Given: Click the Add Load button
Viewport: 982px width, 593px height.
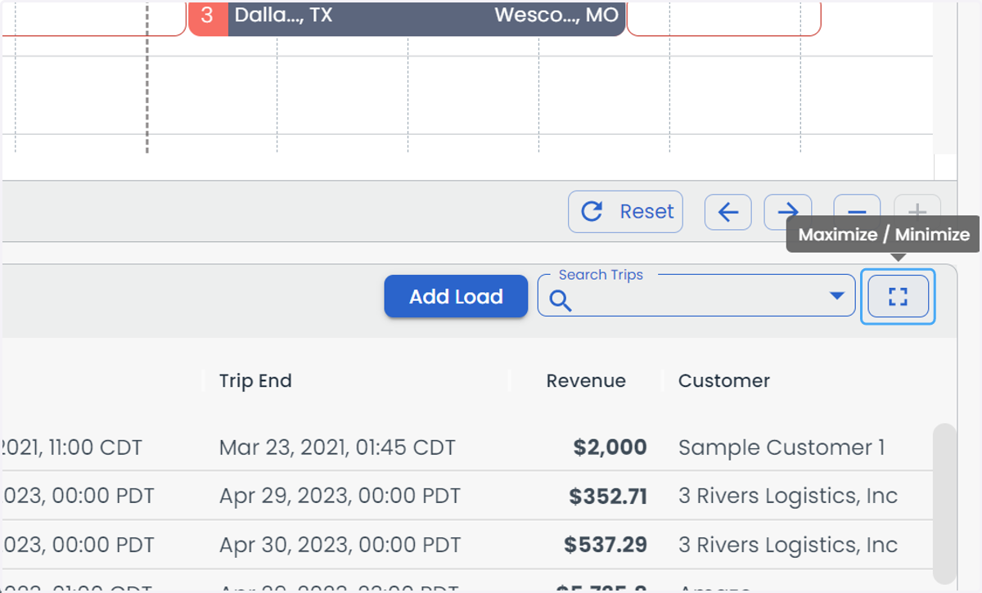Looking at the screenshot, I should point(456,296).
